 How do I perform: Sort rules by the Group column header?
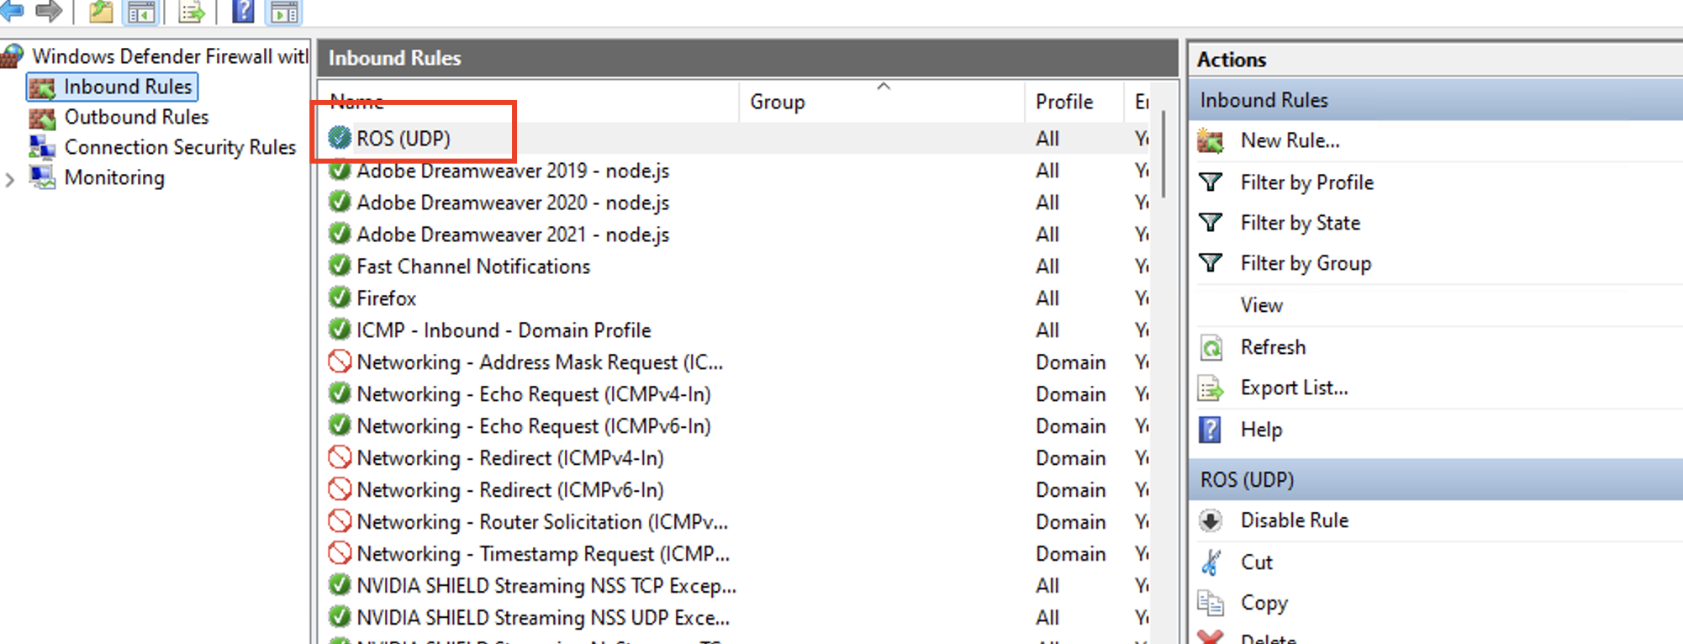tap(777, 102)
